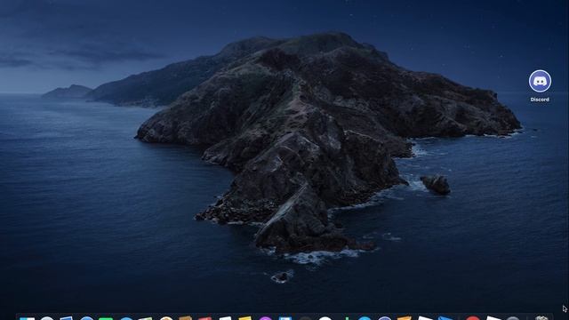Click the "Discord" label under the icon

tap(540, 100)
